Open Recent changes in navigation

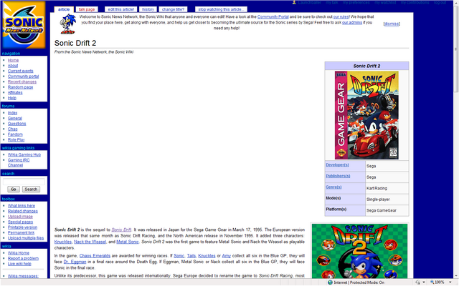[x=22, y=82]
